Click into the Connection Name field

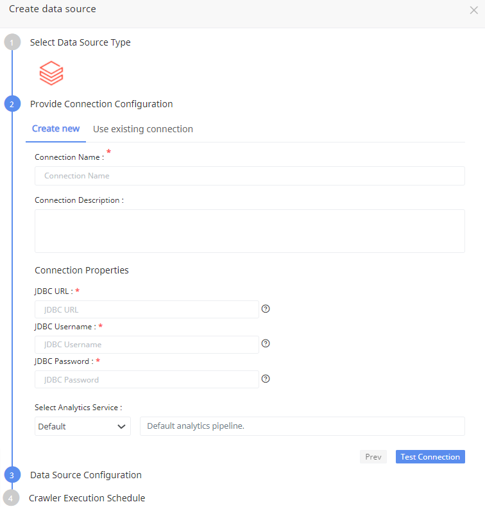[x=250, y=175]
